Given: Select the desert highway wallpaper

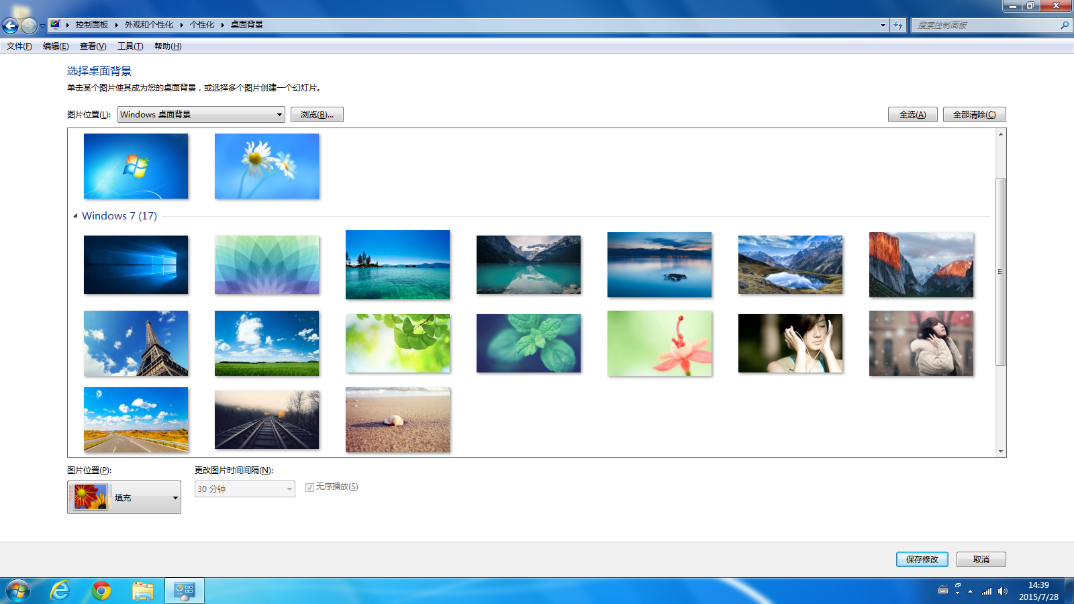Looking at the screenshot, I should pyautogui.click(x=136, y=419).
